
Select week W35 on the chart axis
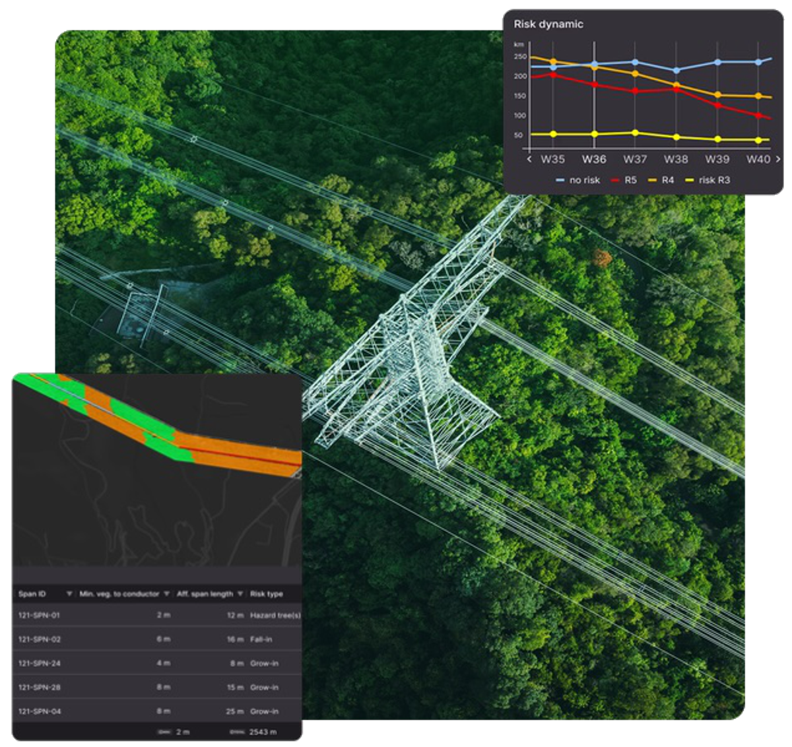[x=552, y=159]
